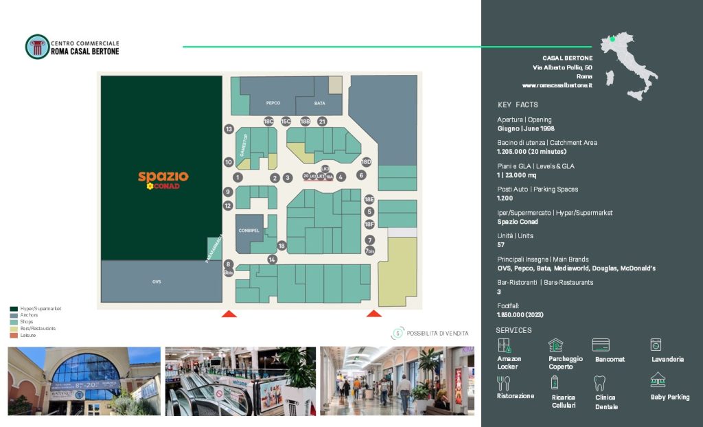Click the Ricarica Cellulari phone icon

pyautogui.click(x=555, y=383)
